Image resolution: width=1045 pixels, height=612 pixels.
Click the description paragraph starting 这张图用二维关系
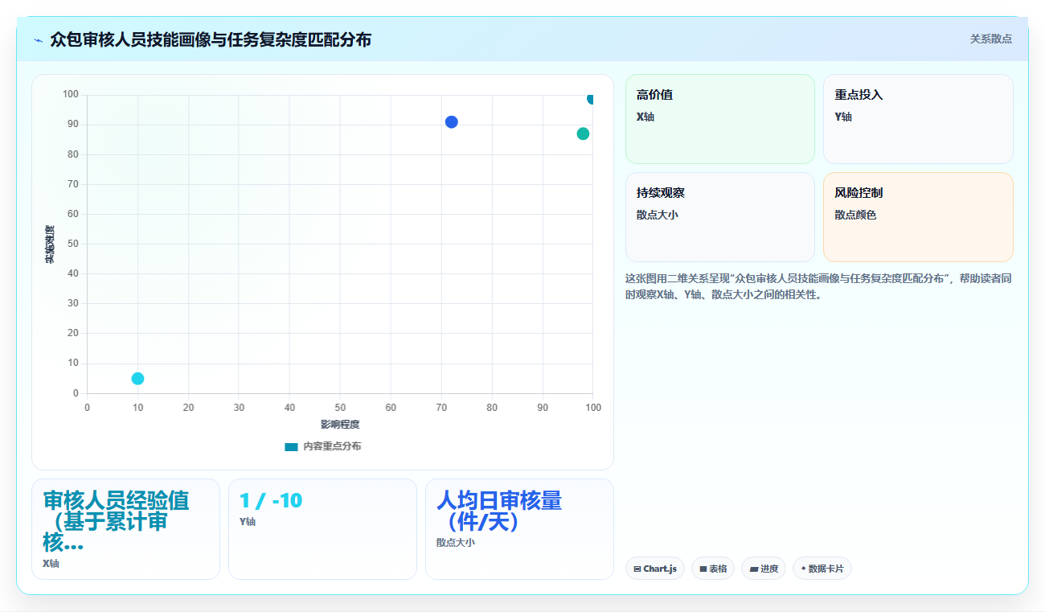coord(818,286)
